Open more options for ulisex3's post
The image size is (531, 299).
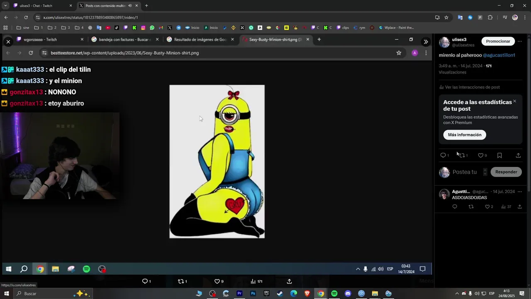520,42
